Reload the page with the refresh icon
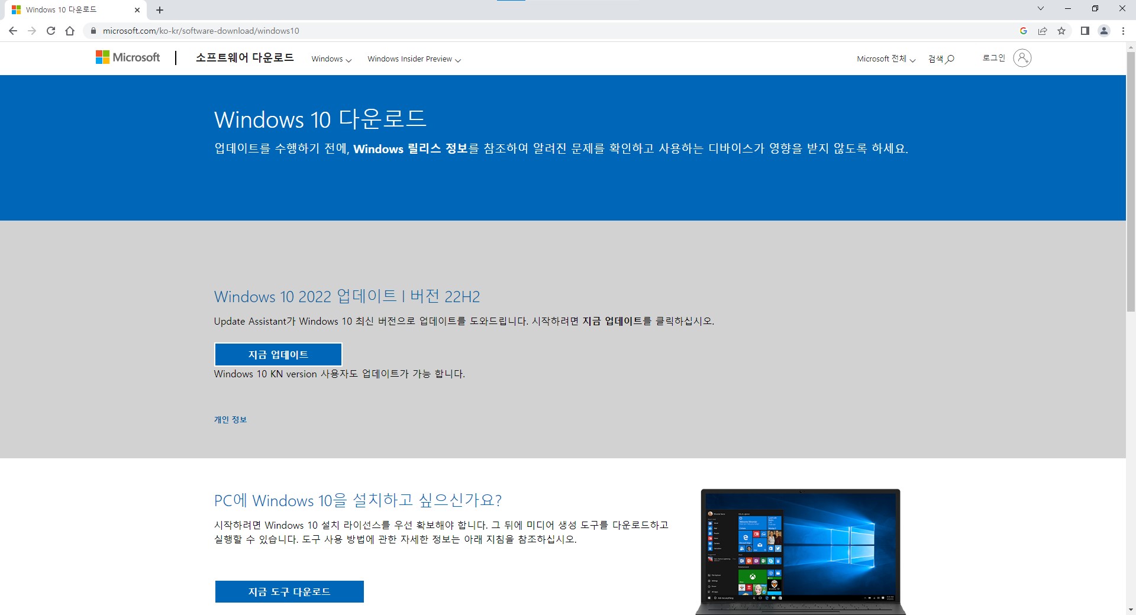The height and width of the screenshot is (615, 1136). click(51, 31)
